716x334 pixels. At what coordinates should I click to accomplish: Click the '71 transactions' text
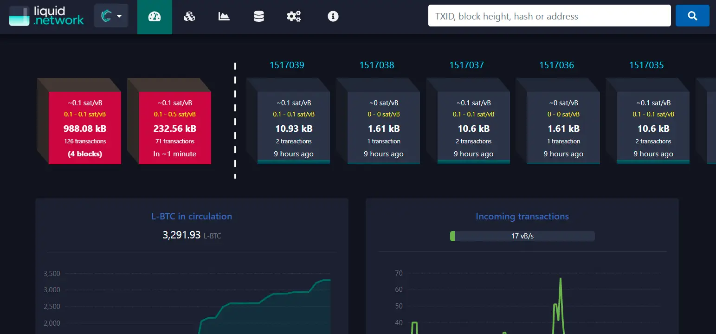[x=175, y=141]
